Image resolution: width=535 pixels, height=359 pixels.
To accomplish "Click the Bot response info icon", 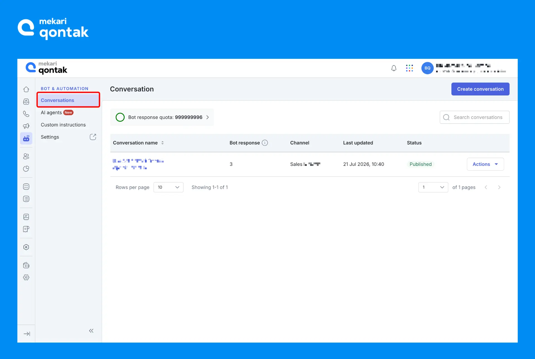I will click(x=265, y=143).
